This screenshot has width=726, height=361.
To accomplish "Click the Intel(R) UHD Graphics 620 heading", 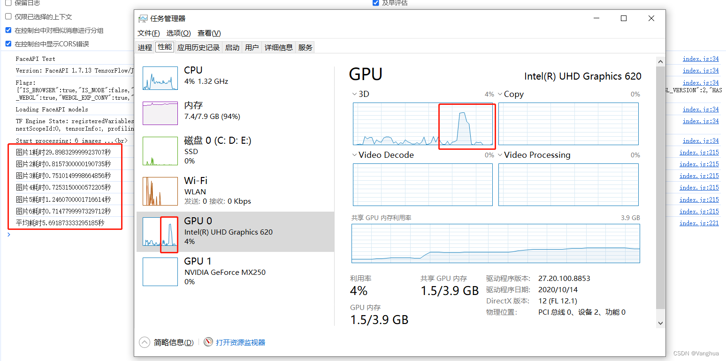I will click(x=582, y=76).
